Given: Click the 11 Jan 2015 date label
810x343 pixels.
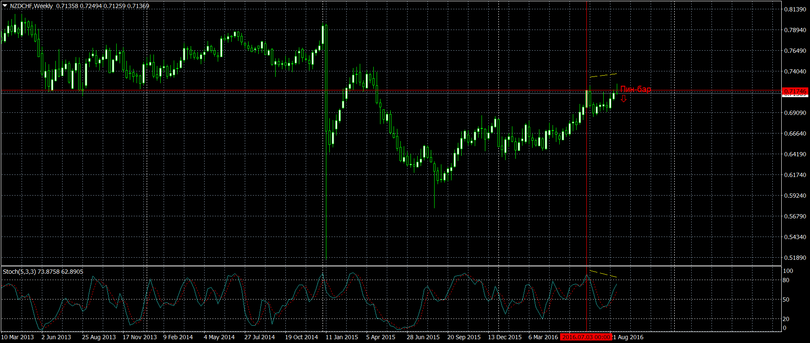Looking at the screenshot, I should [342, 337].
